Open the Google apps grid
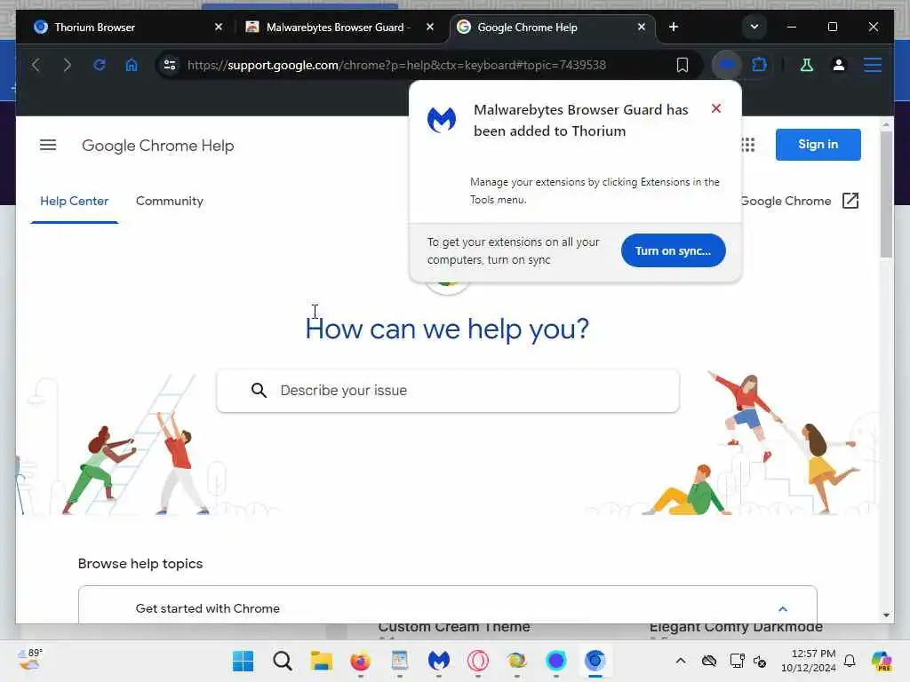The image size is (910, 682). (748, 145)
